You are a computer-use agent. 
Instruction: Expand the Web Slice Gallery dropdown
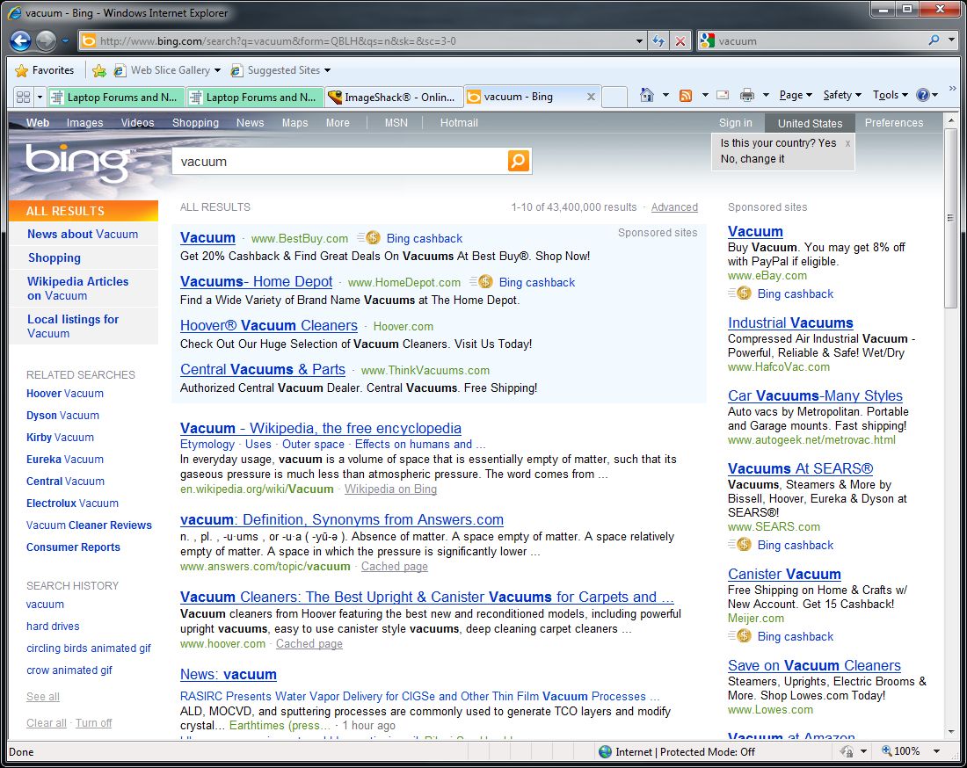click(x=217, y=70)
